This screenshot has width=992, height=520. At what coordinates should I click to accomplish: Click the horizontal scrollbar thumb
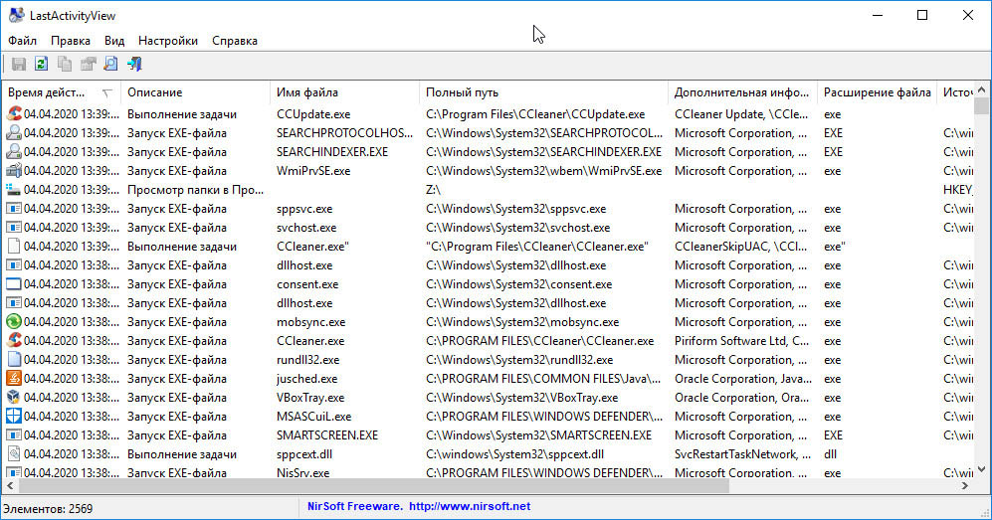point(374,486)
